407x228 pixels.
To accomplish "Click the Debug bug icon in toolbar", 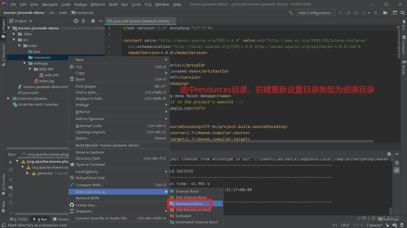I will pyautogui.click(x=348, y=13).
